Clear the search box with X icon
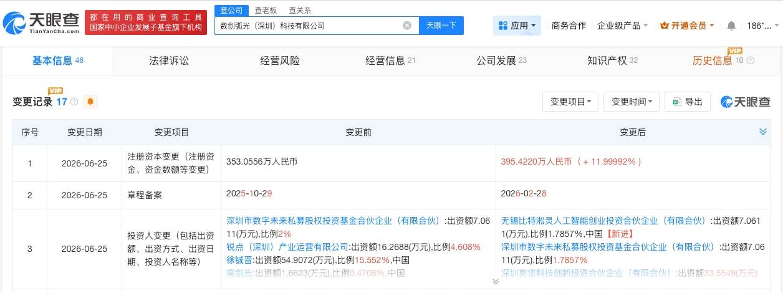This screenshot has width=783, height=293. tap(407, 26)
